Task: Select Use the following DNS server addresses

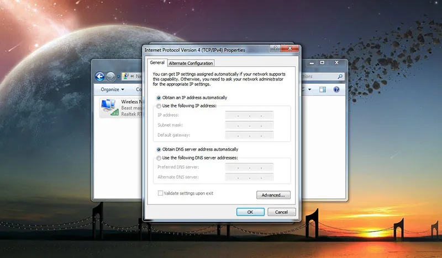Action: pyautogui.click(x=159, y=158)
